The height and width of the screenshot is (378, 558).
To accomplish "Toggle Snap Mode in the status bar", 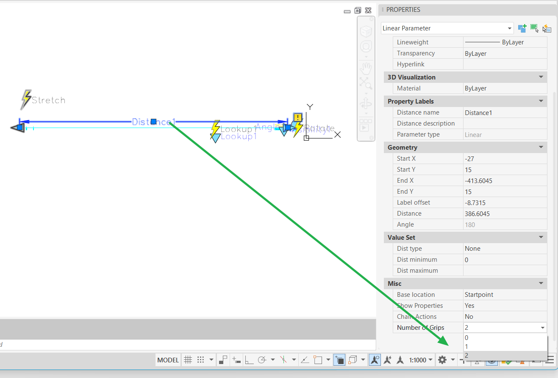I will click(200, 360).
